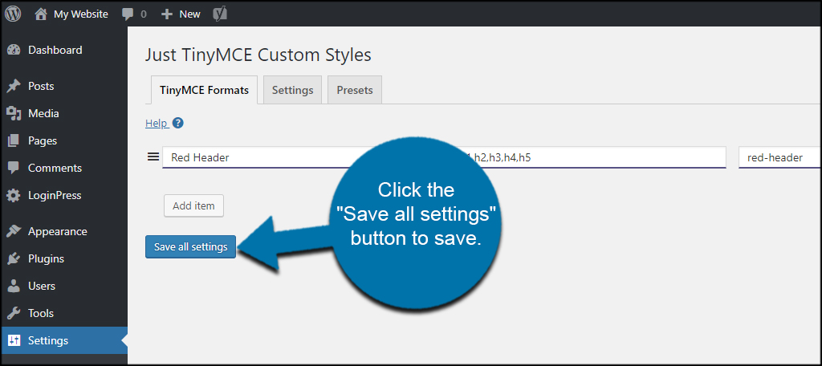Click the Help question mark icon
This screenshot has height=366, width=822.
[x=178, y=123]
